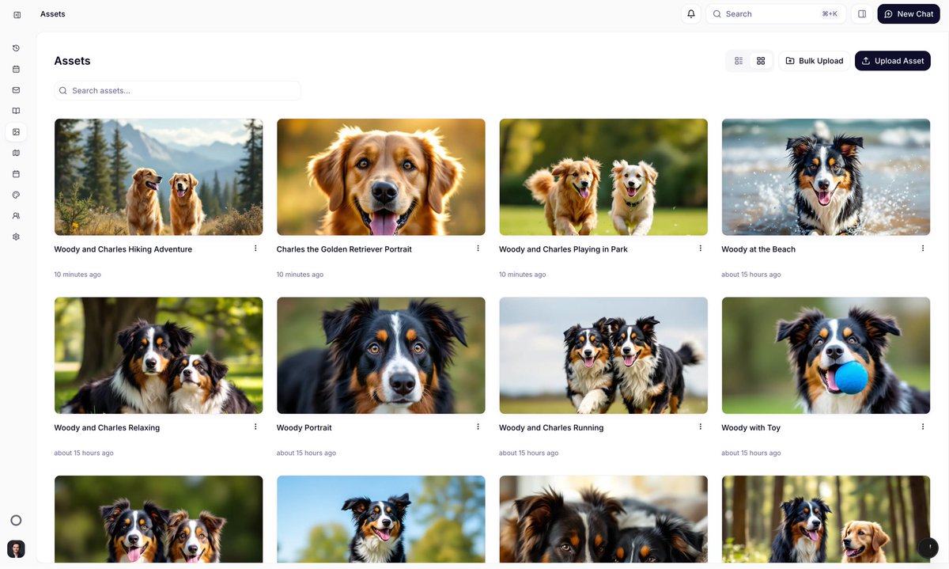Viewport: 949px width, 569px height.
Task: Click the title "Woody Portrait"
Action: click(x=304, y=427)
